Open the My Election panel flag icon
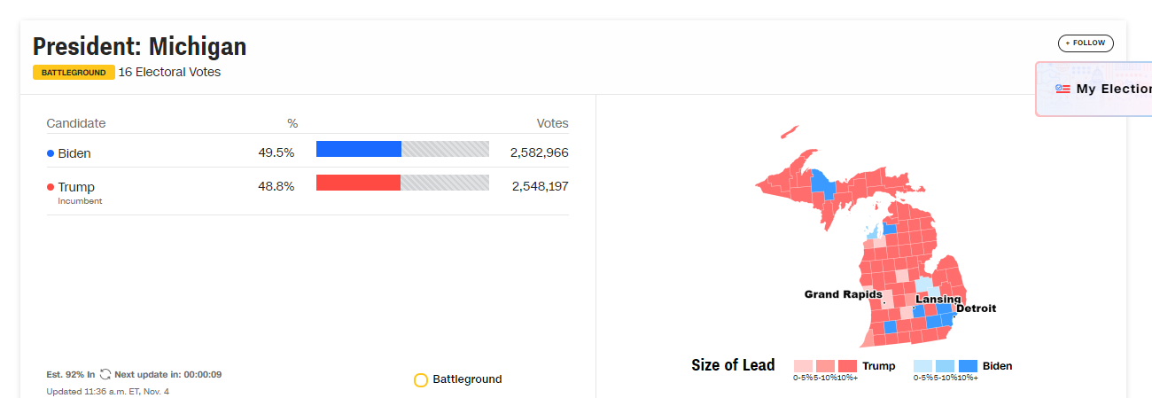This screenshot has width=1152, height=398. pyautogui.click(x=1063, y=89)
